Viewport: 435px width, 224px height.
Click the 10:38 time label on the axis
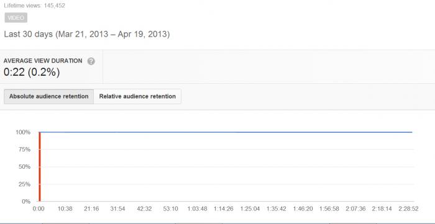coord(65,208)
